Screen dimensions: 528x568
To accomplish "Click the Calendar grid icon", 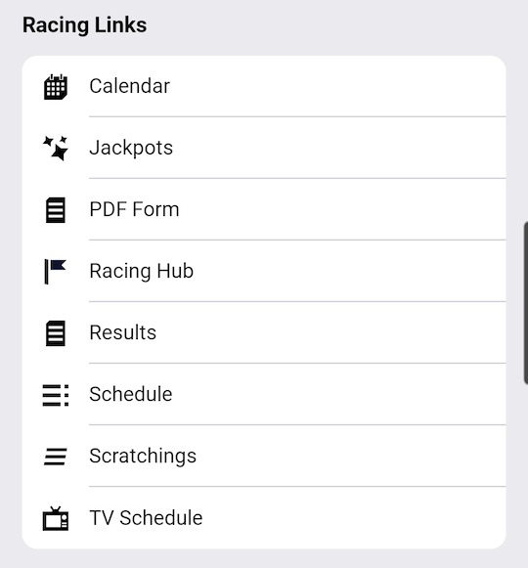I will pyautogui.click(x=56, y=87).
